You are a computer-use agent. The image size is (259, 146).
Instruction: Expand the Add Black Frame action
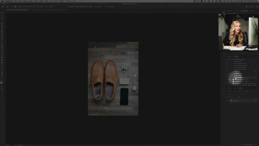point(233,74)
